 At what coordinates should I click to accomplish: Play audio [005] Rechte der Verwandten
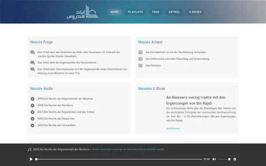32,125
